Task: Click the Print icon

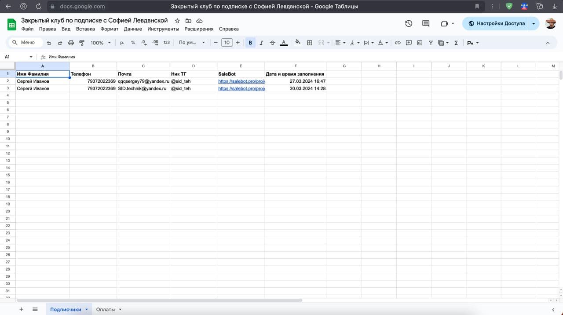Action: (71, 43)
